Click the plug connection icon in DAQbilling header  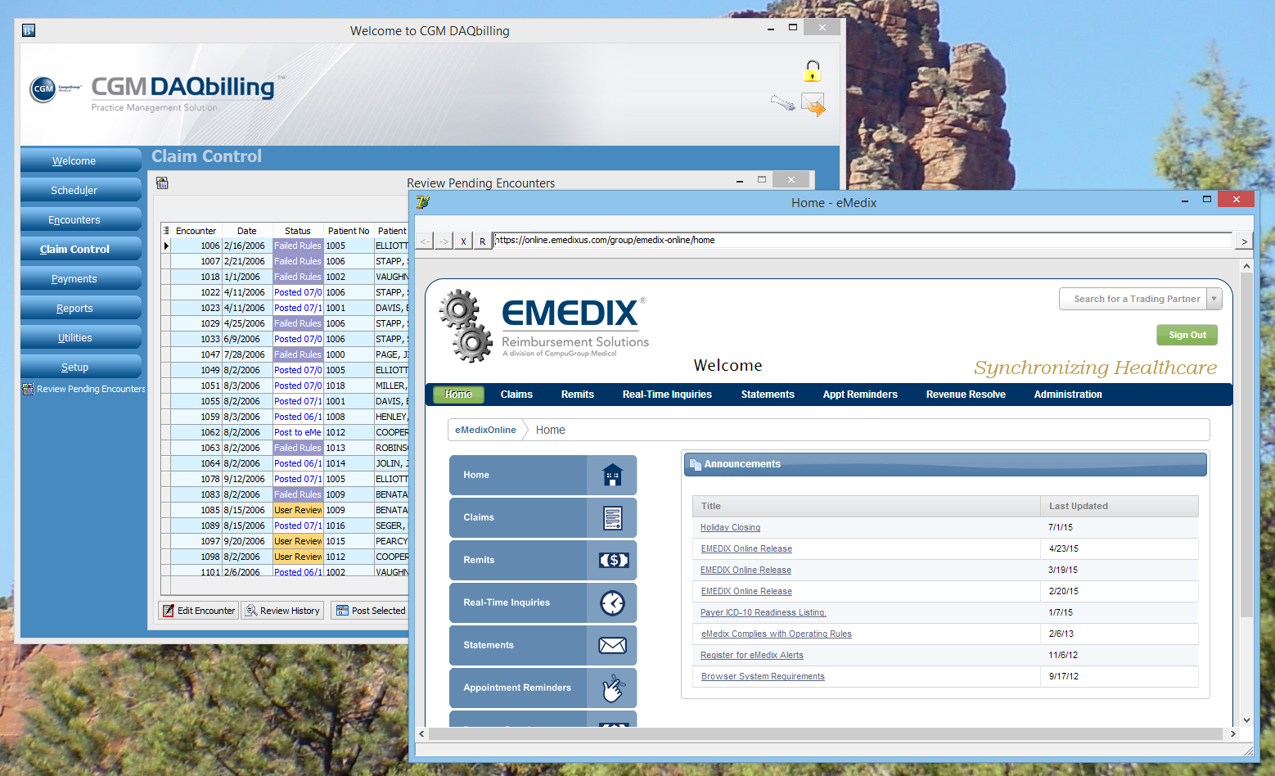click(783, 103)
